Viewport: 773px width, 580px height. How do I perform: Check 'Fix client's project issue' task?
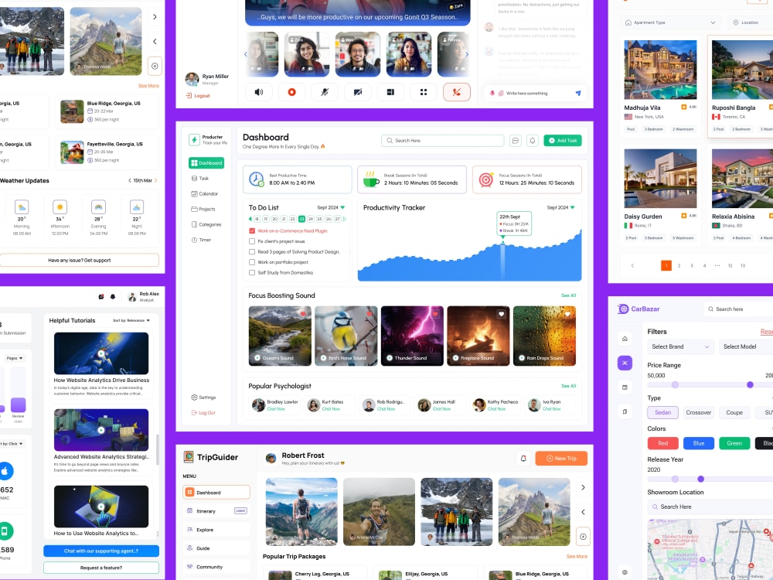pyautogui.click(x=252, y=241)
